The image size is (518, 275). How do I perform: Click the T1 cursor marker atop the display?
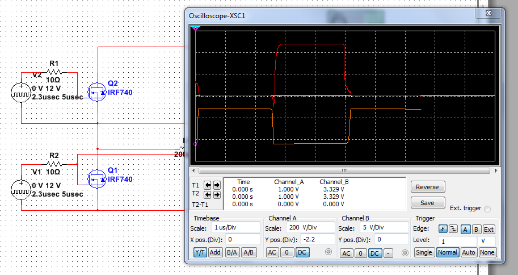point(196,29)
